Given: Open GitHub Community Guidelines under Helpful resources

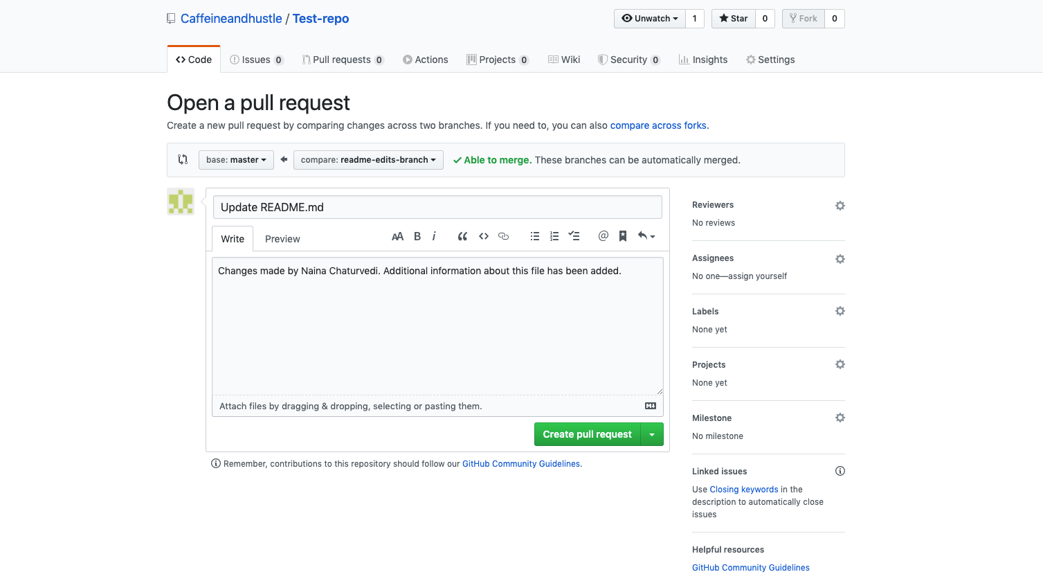Looking at the screenshot, I should (x=751, y=568).
